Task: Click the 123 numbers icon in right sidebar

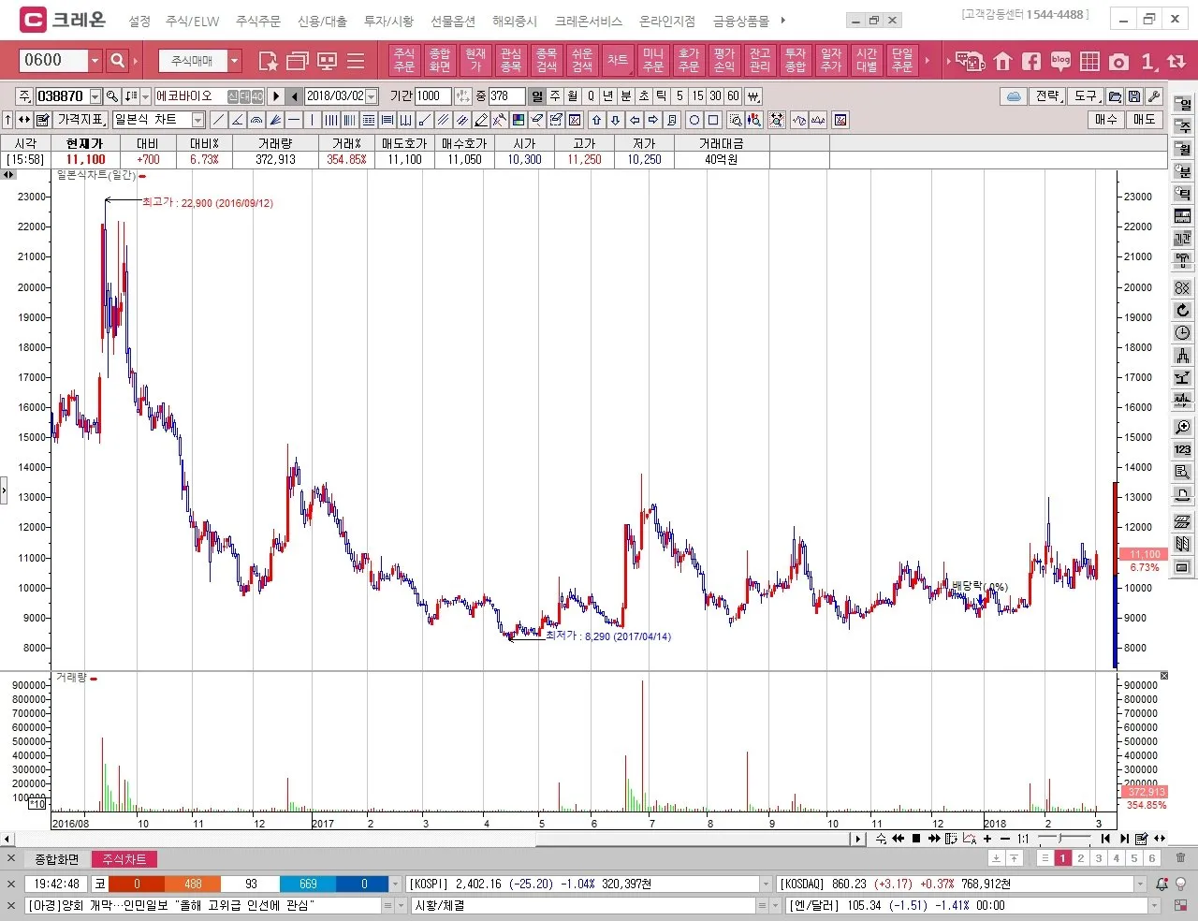Action: (x=1183, y=449)
